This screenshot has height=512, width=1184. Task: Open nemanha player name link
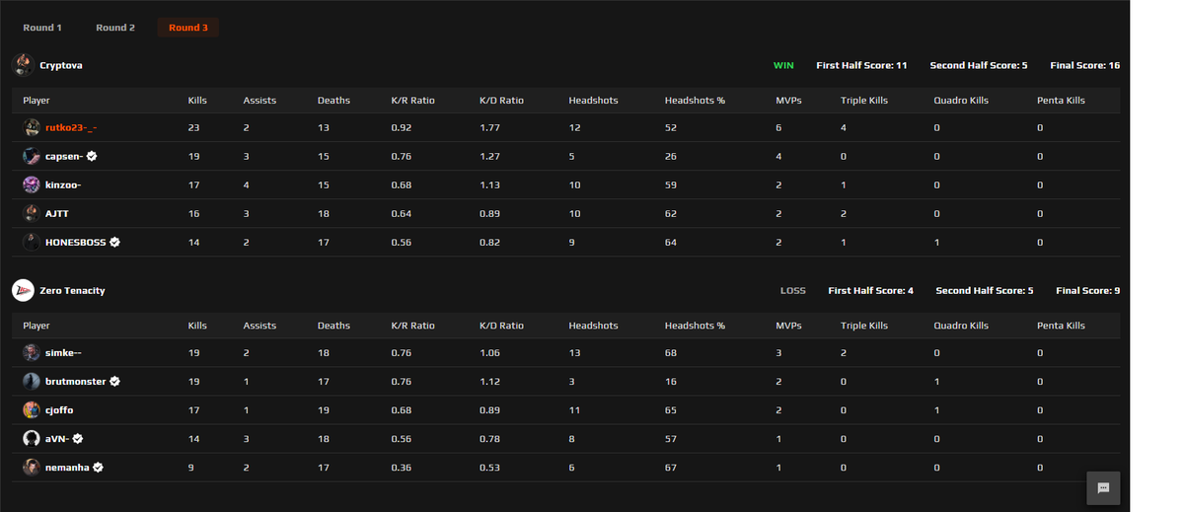coord(68,467)
